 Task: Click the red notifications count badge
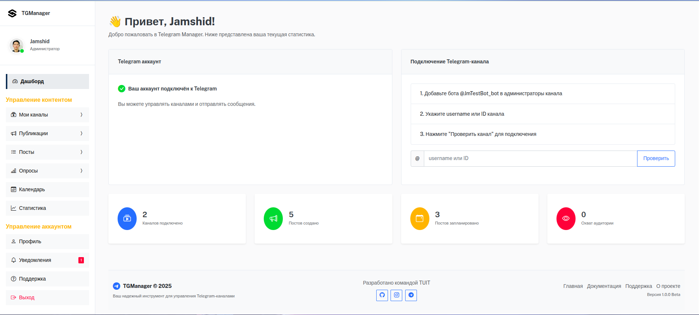click(81, 260)
